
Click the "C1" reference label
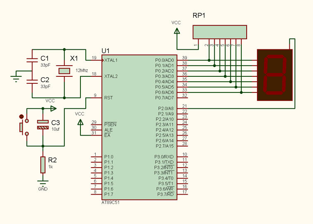(44, 58)
